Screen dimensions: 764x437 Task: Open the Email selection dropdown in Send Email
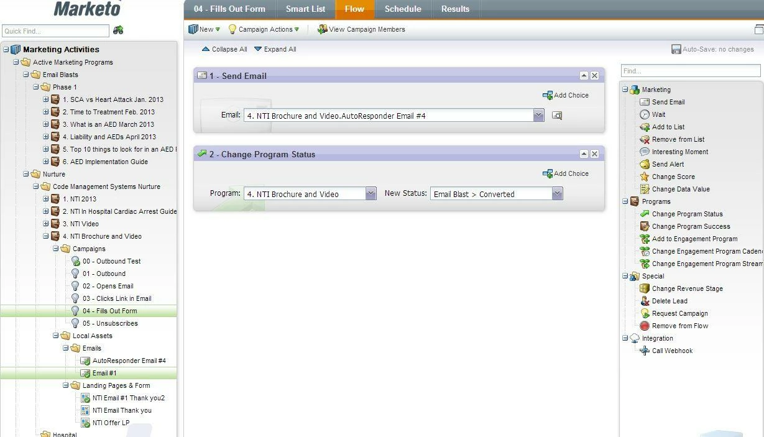coord(538,116)
